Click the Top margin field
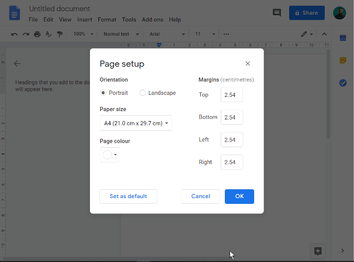The image size is (354, 262). [x=232, y=95]
